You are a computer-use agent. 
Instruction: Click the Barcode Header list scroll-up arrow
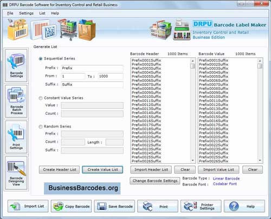pos(193,61)
